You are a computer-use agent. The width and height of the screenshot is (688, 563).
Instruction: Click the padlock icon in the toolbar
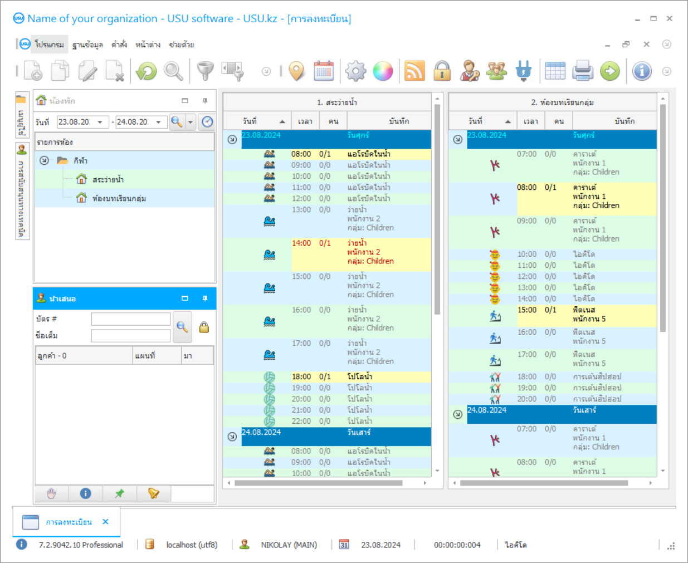(442, 71)
